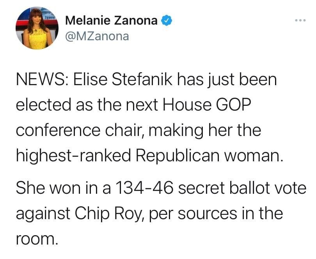316x259 pixels.
Task: Open the tweet's three-dot more options menu
Action: pos(300,20)
